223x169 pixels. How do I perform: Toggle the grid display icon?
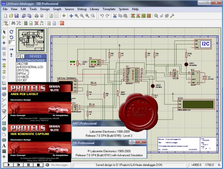[x=57, y=16]
